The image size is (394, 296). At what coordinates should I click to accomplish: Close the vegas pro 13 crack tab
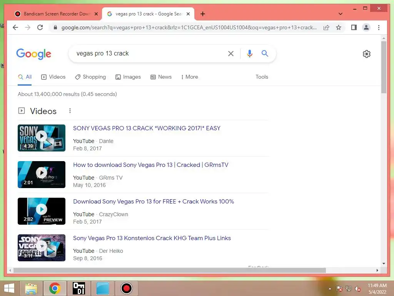188,14
